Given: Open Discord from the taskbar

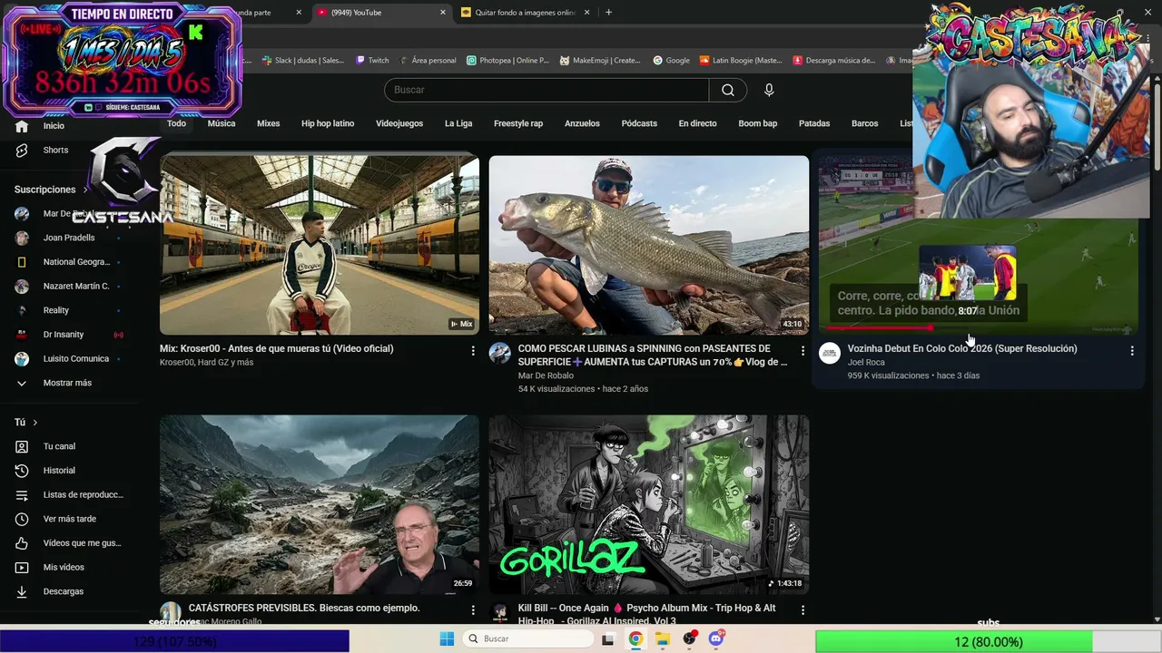Looking at the screenshot, I should tap(717, 638).
